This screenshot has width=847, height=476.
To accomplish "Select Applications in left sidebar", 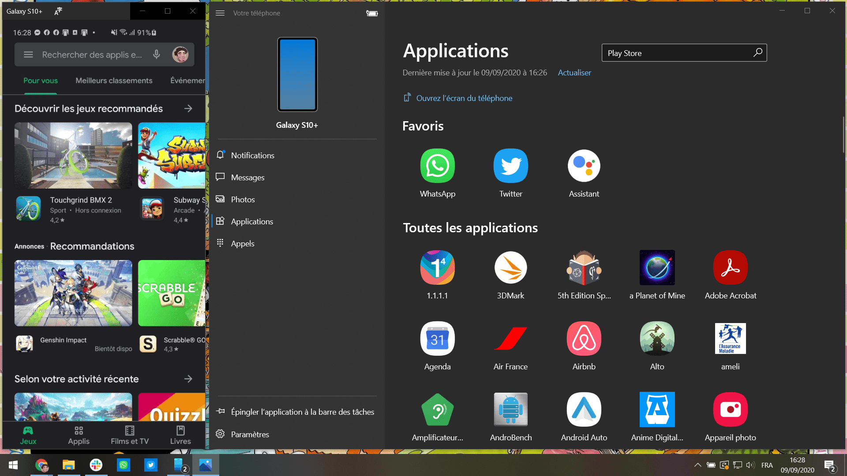I will click(252, 221).
